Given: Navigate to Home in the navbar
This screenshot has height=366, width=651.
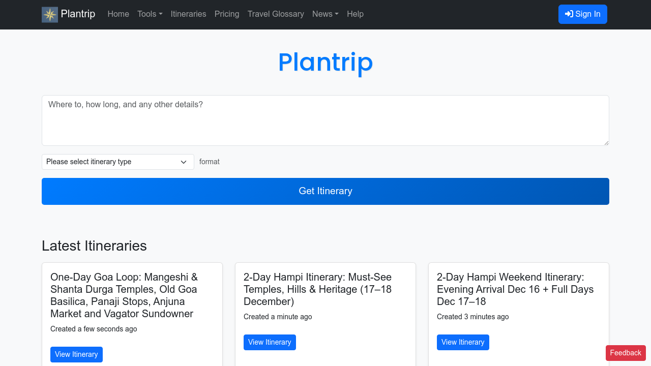Looking at the screenshot, I should click(118, 14).
